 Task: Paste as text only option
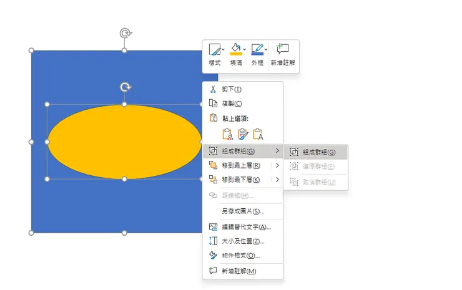tap(258, 134)
